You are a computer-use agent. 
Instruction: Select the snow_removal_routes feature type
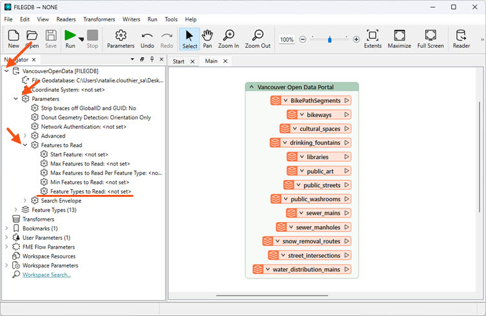pyautogui.click(x=307, y=241)
